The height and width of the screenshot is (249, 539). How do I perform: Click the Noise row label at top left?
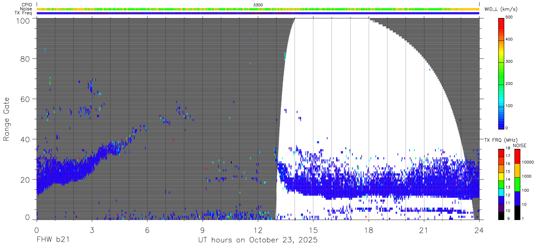[26, 9]
